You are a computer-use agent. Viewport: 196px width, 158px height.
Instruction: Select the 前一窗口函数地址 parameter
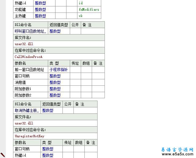pos(29,70)
